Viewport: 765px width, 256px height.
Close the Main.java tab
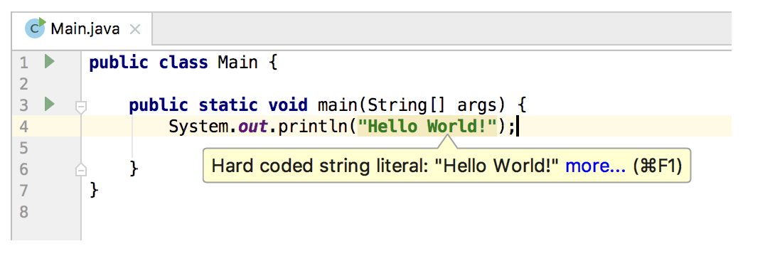pos(135,30)
